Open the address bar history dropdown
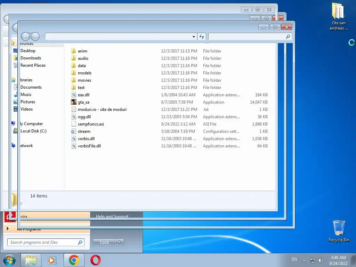 click(x=194, y=37)
